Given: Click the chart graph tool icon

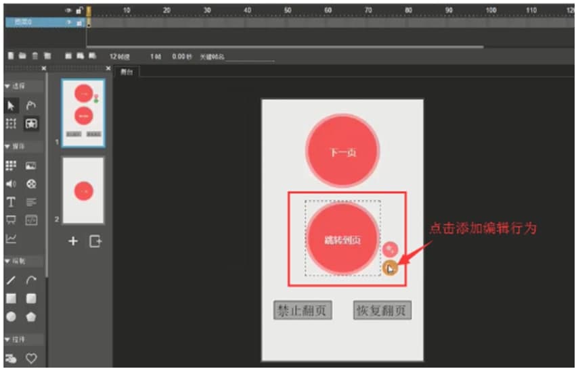Looking at the screenshot, I should 12,239.
